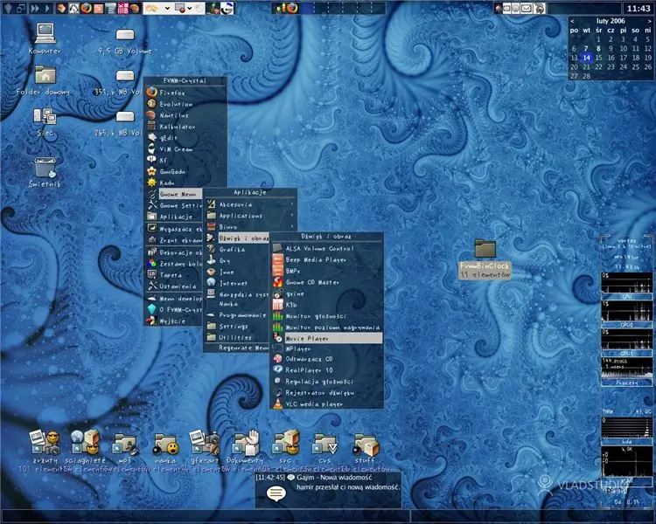The height and width of the screenshot is (524, 656).
Task: Open Tapeta in the FVWM-Crystal menu
Action: (x=174, y=275)
